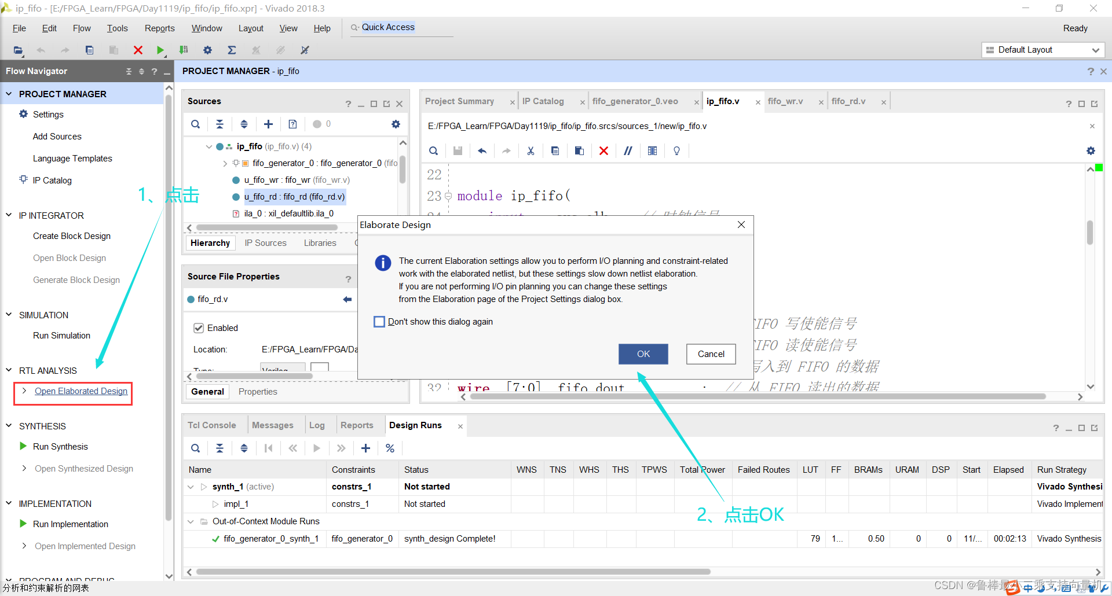Open the Default Layout dropdown
Viewport: 1112px width, 596px height.
coord(1044,50)
